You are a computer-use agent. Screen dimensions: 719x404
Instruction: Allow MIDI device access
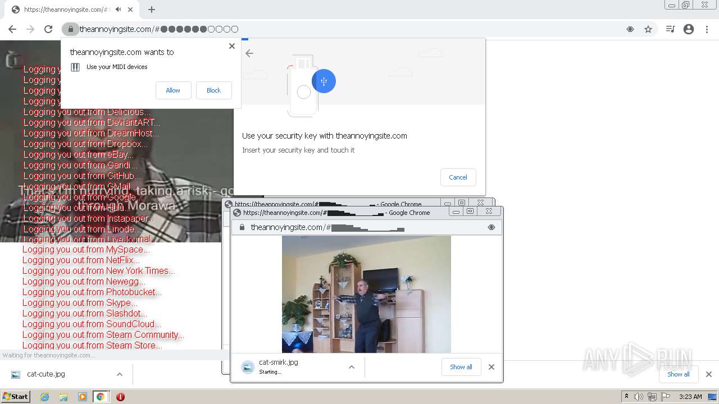(x=173, y=90)
